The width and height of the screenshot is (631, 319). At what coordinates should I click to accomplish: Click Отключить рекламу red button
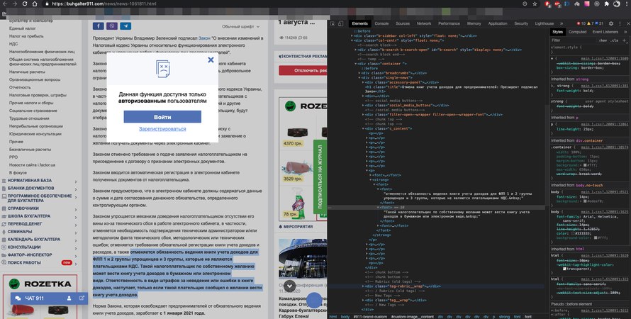[303, 70]
